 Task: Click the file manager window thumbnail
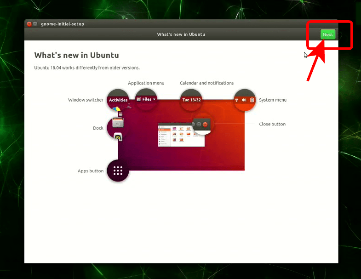[x=181, y=135]
